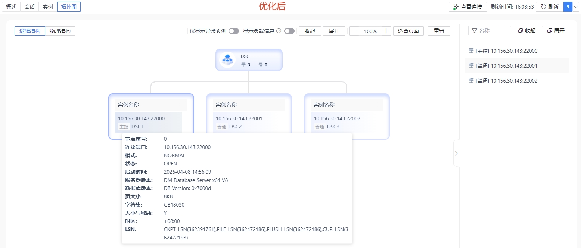Click 查看连接 button
Image resolution: width=581 pixels, height=248 pixels.
click(467, 7)
